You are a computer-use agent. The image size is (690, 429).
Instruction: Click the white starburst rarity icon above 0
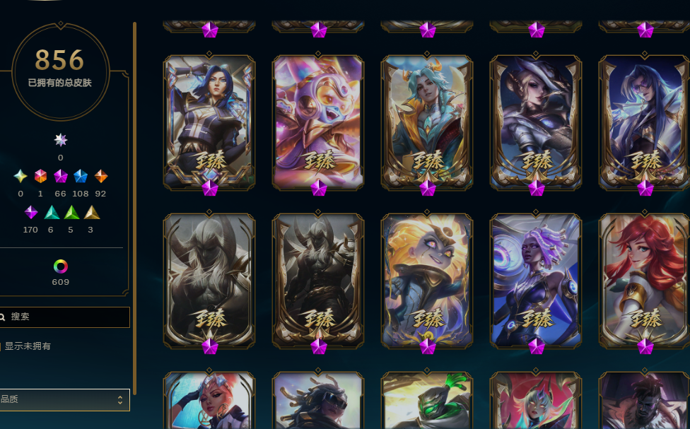tap(61, 140)
